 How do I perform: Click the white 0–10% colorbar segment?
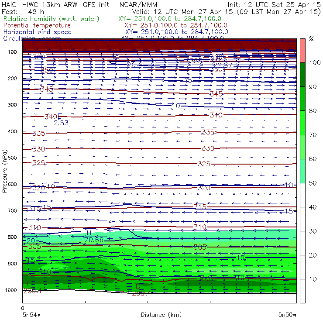(x=302, y=291)
